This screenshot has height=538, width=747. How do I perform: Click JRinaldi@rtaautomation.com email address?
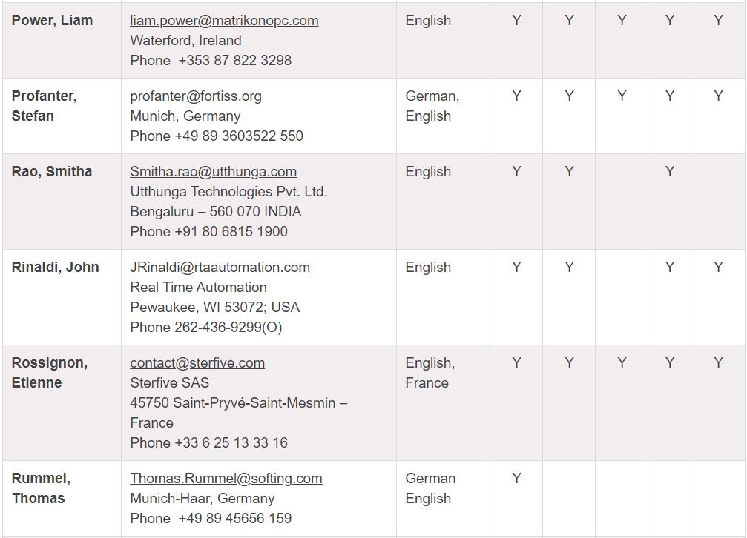pos(220,268)
